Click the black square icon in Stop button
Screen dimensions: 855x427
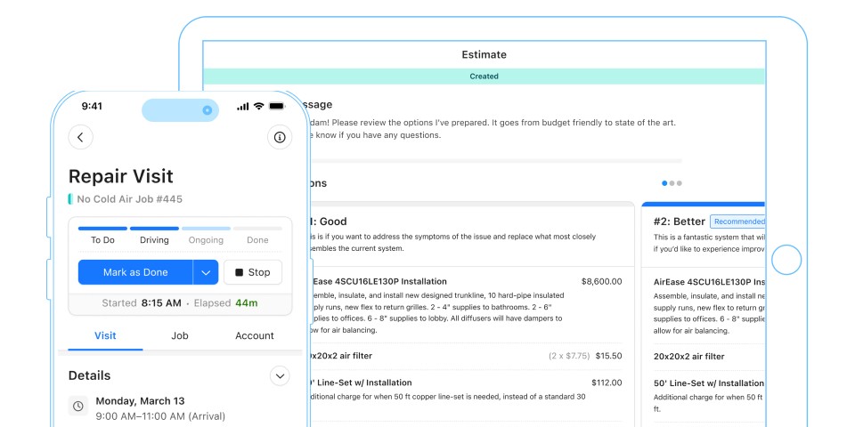point(239,272)
